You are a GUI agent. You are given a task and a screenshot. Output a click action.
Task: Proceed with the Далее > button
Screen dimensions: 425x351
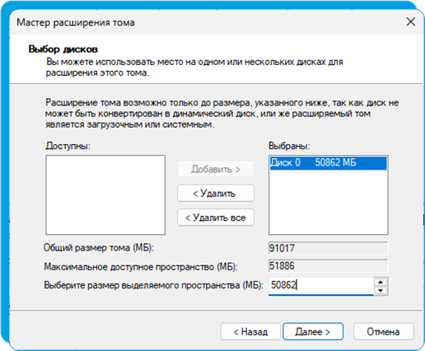coord(313,331)
